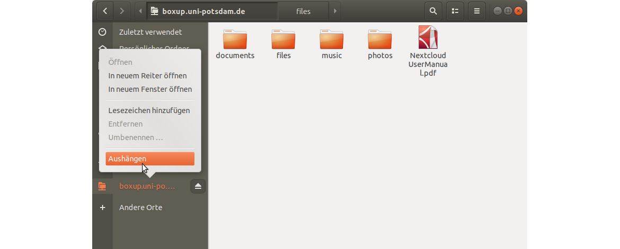Click the files path bar segment
Image resolution: width=620 pixels, height=249 pixels.
(303, 11)
